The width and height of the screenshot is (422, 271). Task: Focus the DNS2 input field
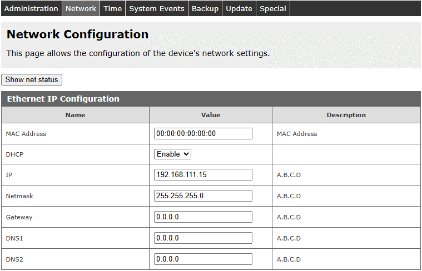point(203,259)
